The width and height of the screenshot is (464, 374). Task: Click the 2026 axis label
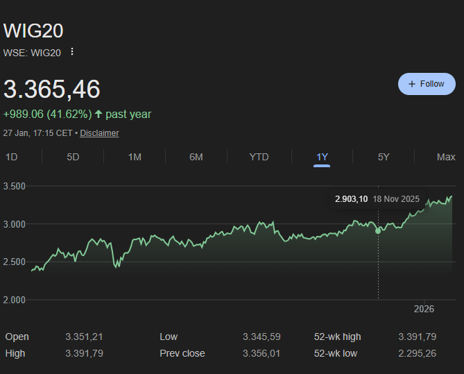click(424, 309)
